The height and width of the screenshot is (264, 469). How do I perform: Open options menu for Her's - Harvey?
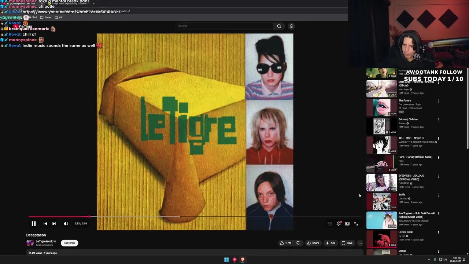(x=438, y=157)
